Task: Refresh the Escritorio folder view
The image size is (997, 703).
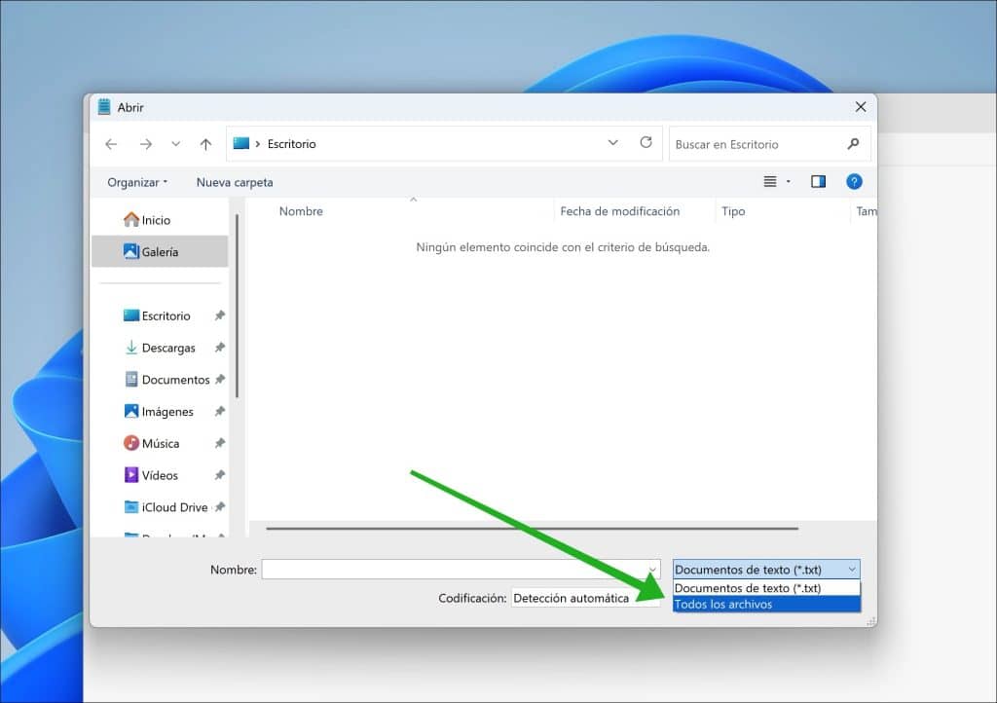Action: click(646, 142)
